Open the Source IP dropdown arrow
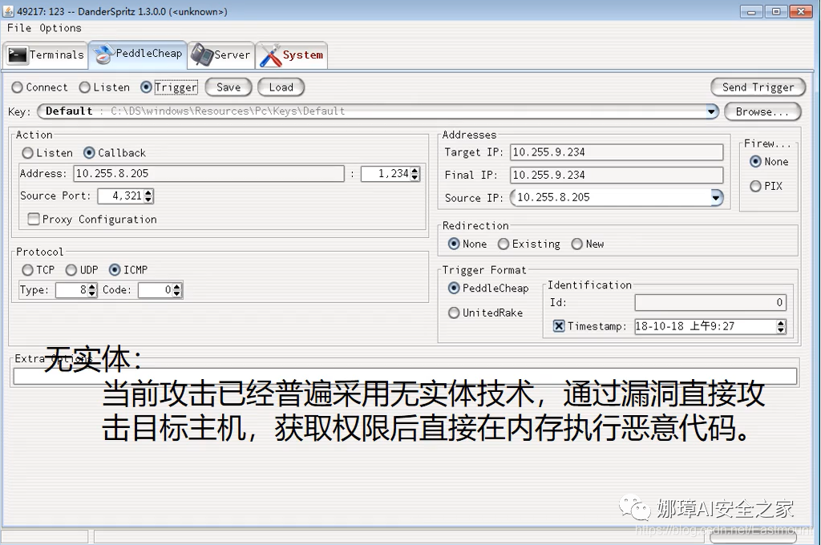821x545 pixels. click(717, 197)
